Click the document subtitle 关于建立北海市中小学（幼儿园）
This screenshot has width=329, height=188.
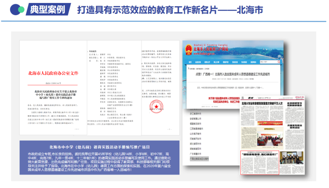pos(56,94)
